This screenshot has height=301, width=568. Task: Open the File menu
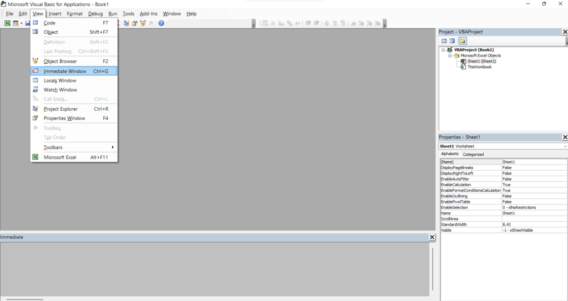point(9,14)
